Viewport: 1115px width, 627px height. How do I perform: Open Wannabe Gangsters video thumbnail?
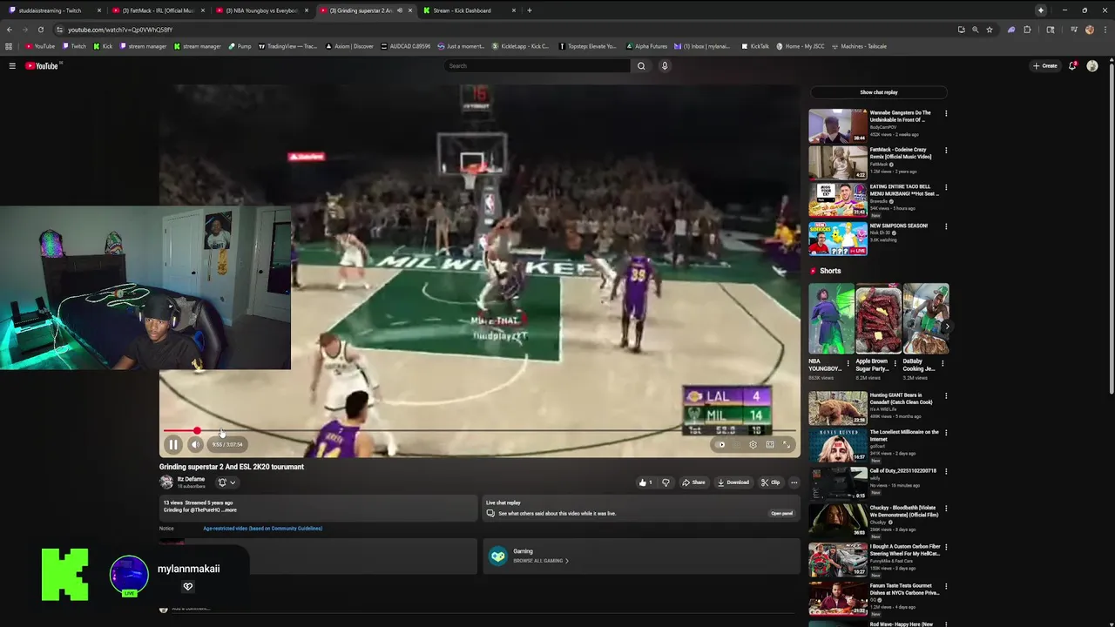tap(838, 125)
